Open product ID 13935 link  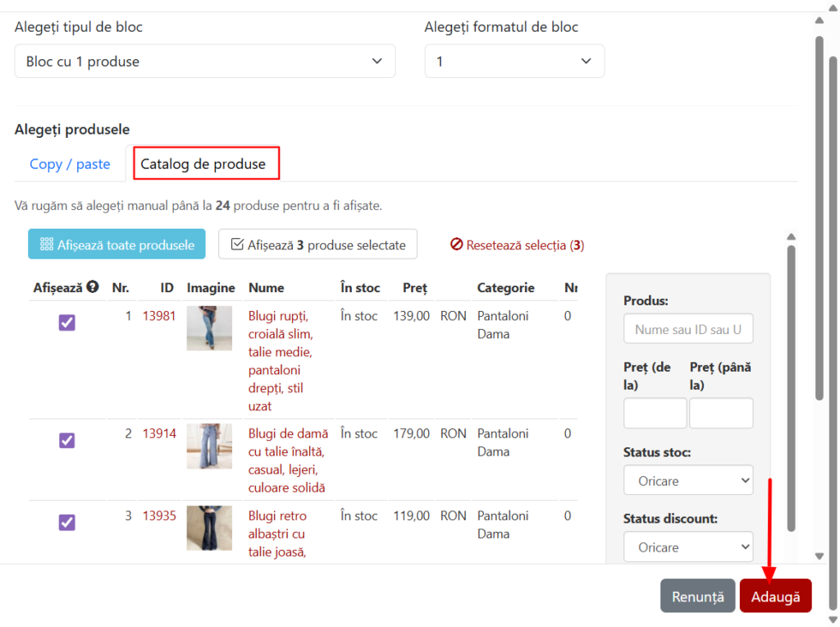[x=159, y=515]
